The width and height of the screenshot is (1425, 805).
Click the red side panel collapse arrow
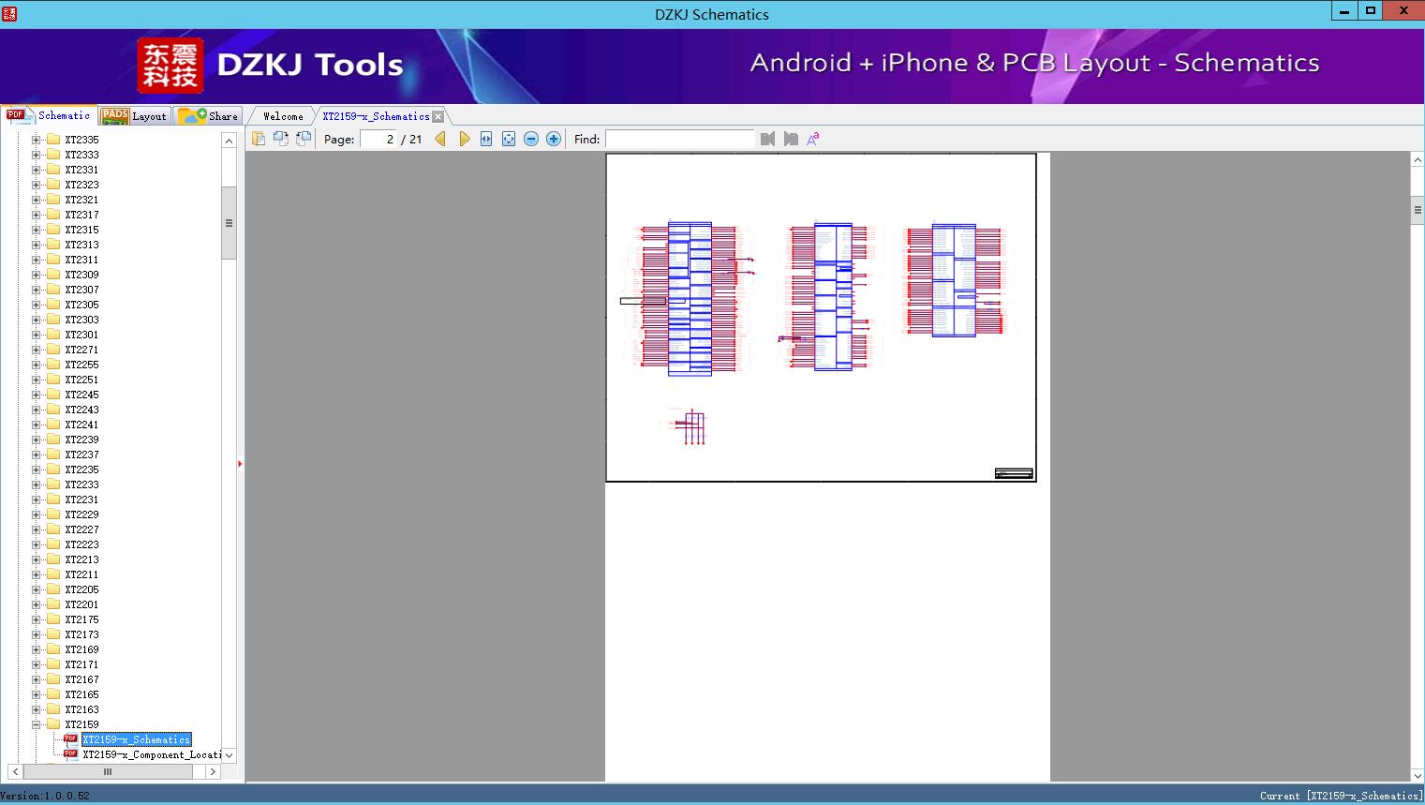(x=240, y=464)
